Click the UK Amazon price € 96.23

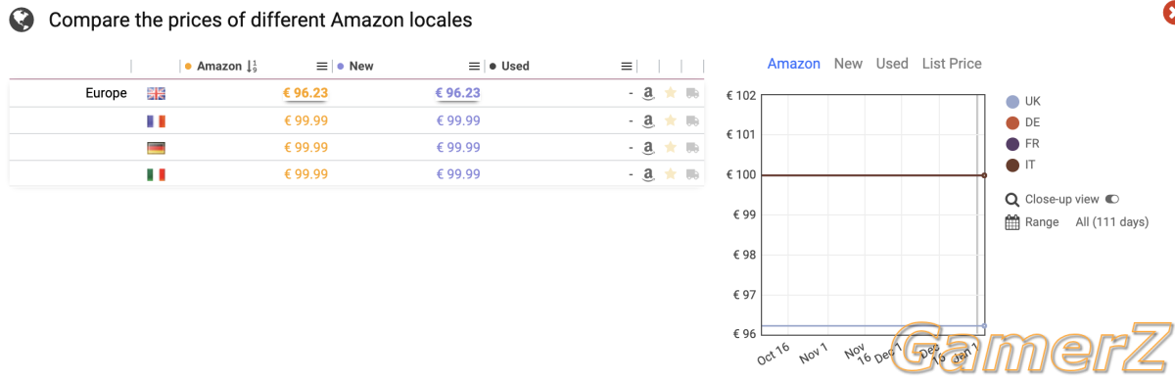[305, 93]
